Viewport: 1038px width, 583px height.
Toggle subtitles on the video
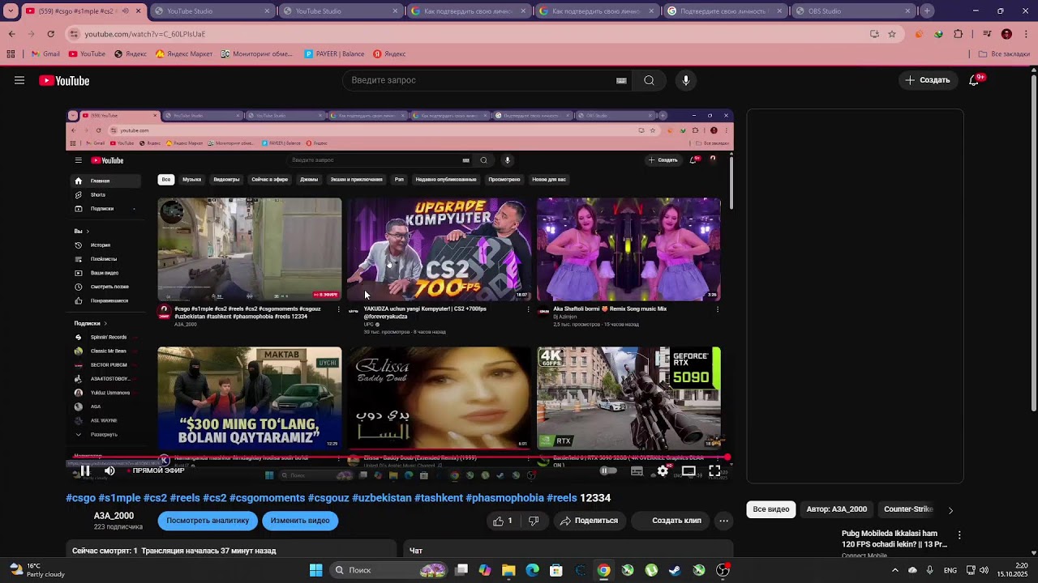[x=637, y=470]
